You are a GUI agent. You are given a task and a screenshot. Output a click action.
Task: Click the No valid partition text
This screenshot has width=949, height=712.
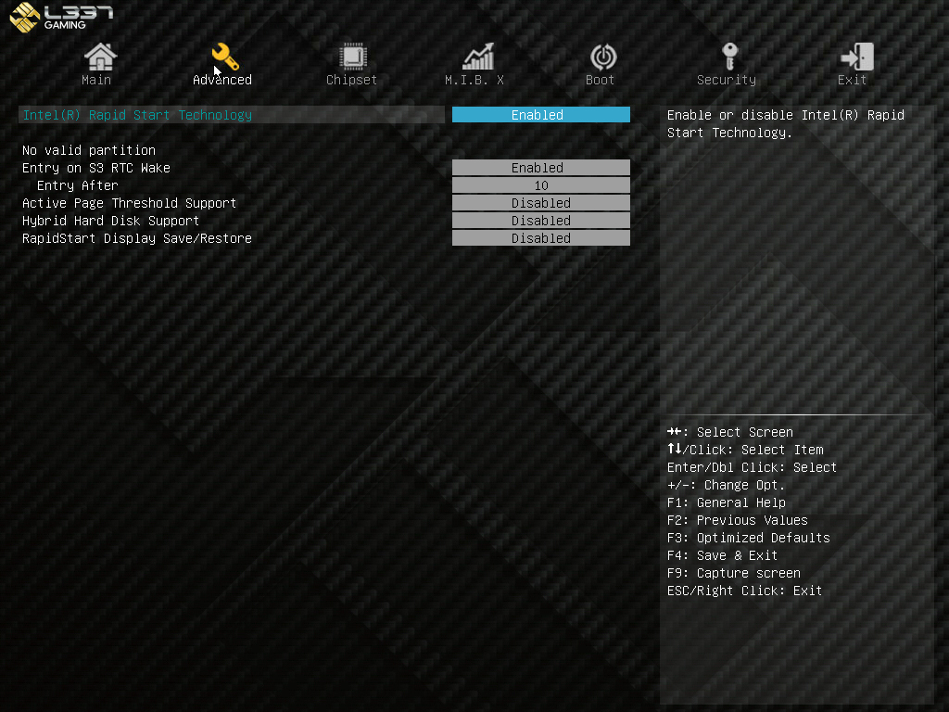point(89,150)
